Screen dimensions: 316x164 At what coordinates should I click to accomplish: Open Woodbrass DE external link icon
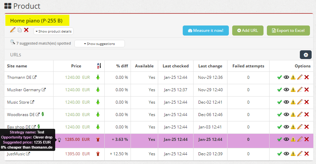click(x=38, y=114)
